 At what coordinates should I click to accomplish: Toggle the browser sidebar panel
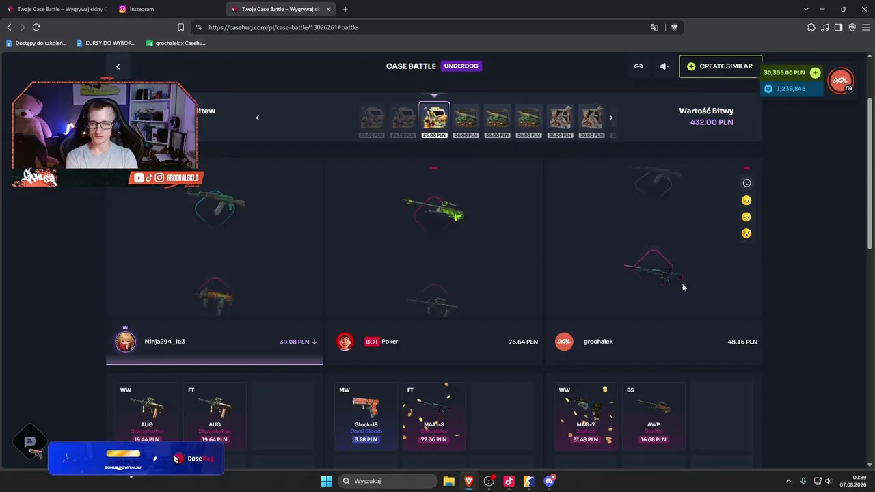(838, 27)
